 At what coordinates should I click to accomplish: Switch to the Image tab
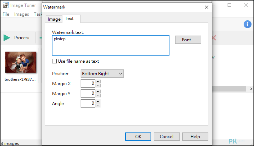[54, 19]
